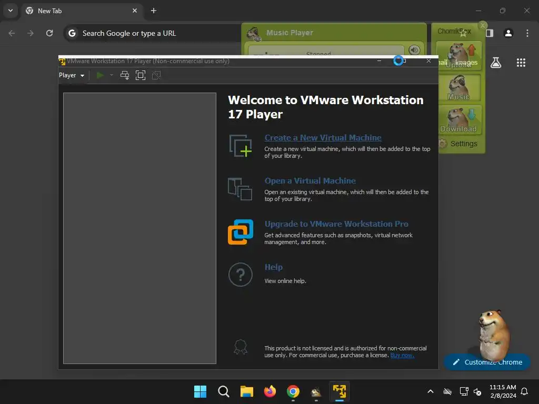
Task: Click the green Power On play button
Action: click(100, 75)
